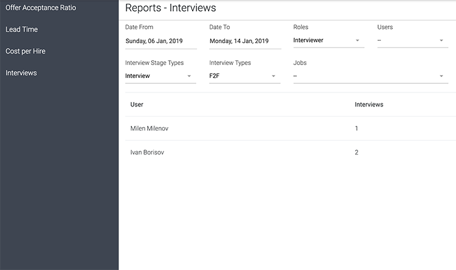Click the Date From field
This screenshot has width=456, height=270.
[161, 41]
